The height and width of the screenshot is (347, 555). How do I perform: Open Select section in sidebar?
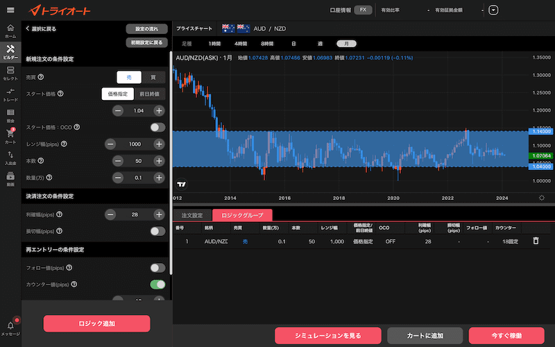click(10, 74)
